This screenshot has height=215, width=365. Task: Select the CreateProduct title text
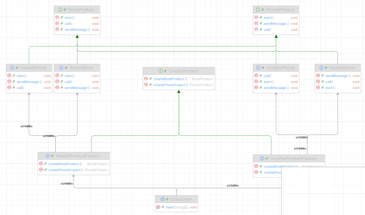point(183,71)
